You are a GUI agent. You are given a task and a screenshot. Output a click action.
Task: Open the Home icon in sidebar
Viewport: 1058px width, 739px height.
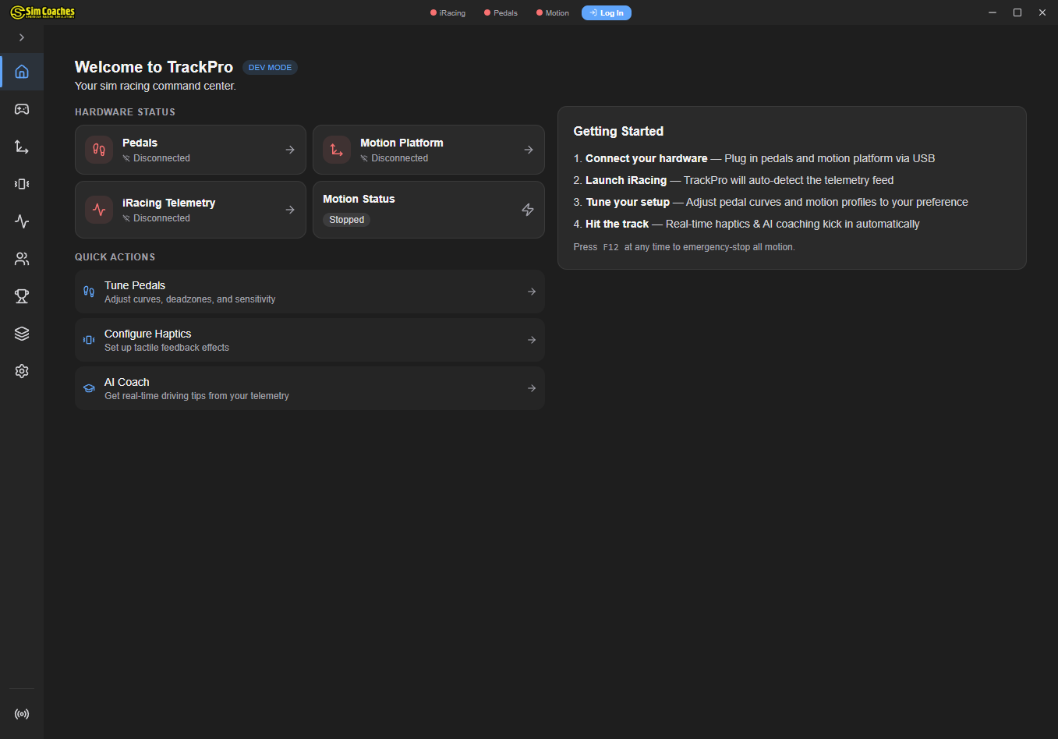click(x=22, y=72)
